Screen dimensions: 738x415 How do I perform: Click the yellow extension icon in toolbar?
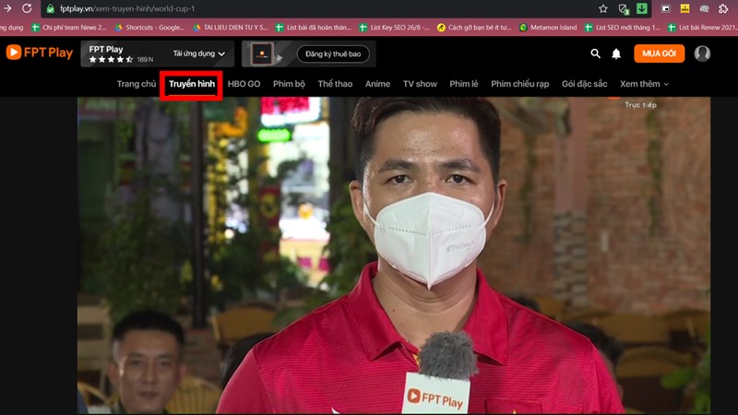coord(684,8)
